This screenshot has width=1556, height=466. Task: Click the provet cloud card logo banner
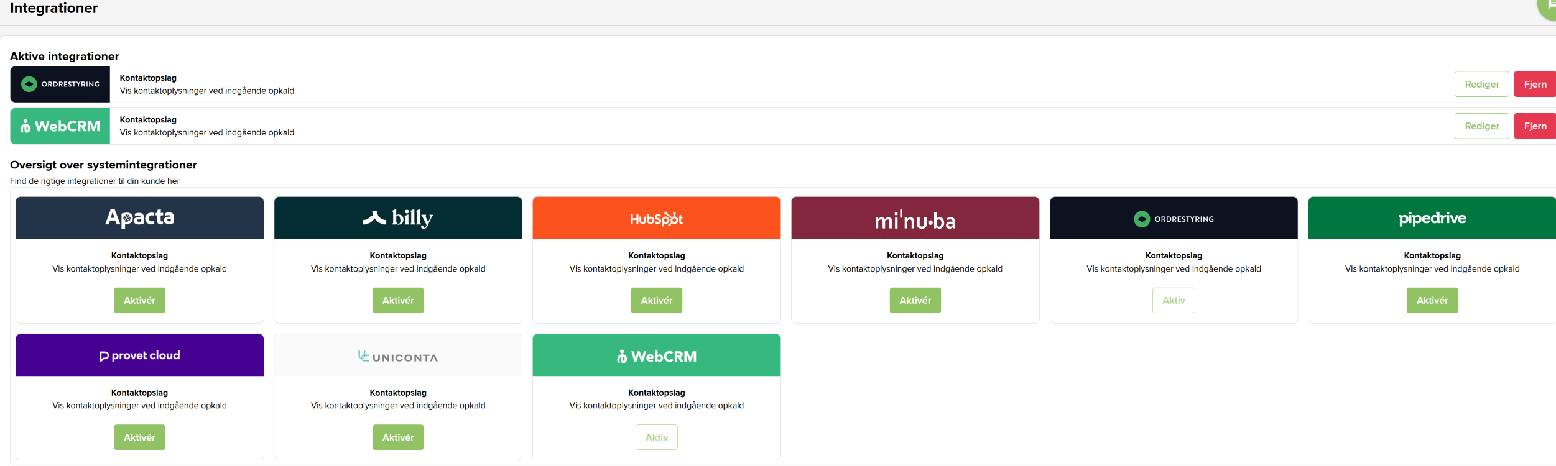coord(139,355)
